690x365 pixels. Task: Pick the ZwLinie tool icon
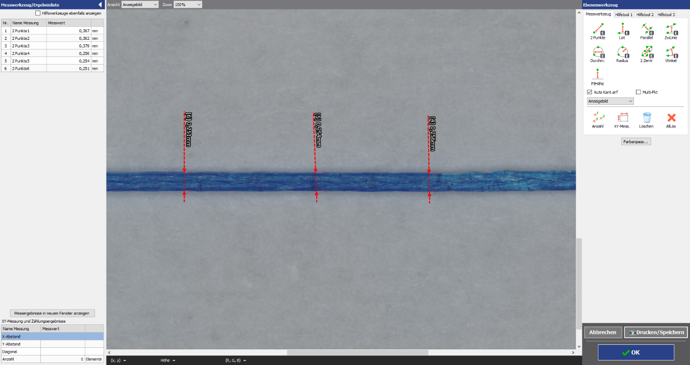coord(671,29)
